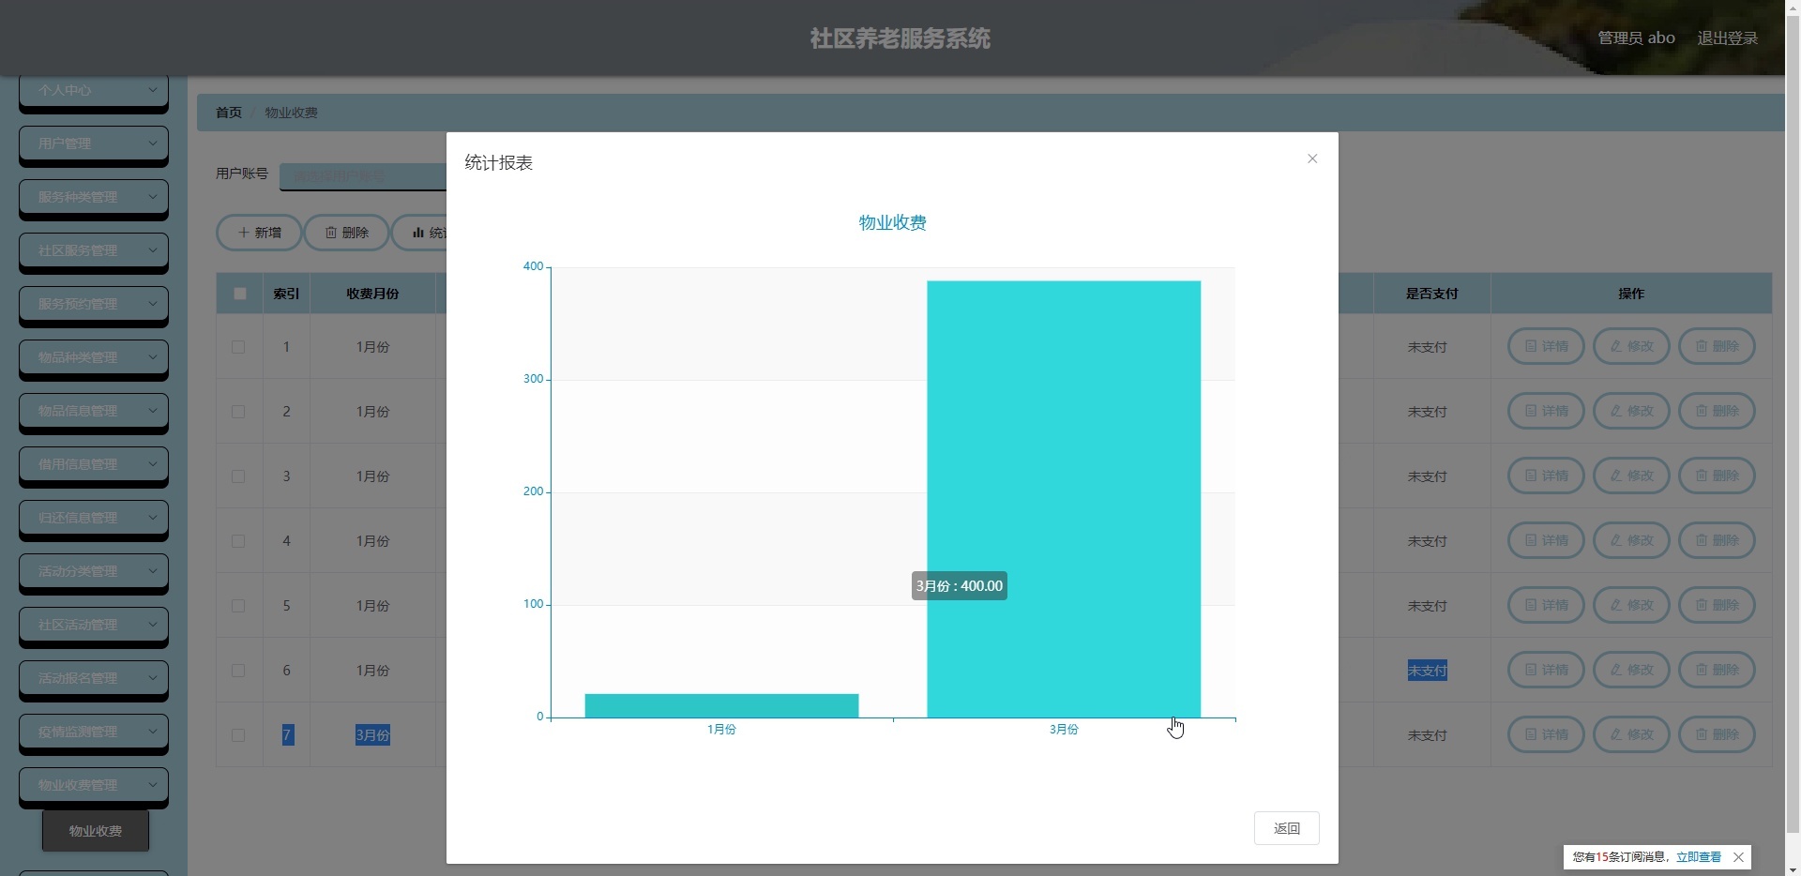Check the checkbox for row 4
Screen dimensions: 1801x876
pos(238,541)
